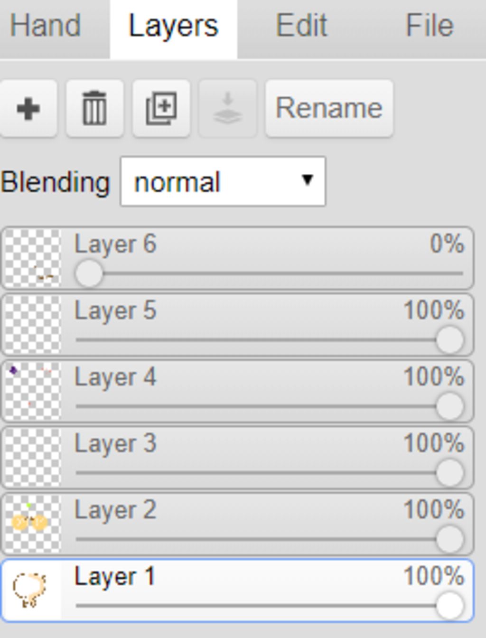Click the merge layer down icon
The height and width of the screenshot is (638, 486).
tap(227, 109)
